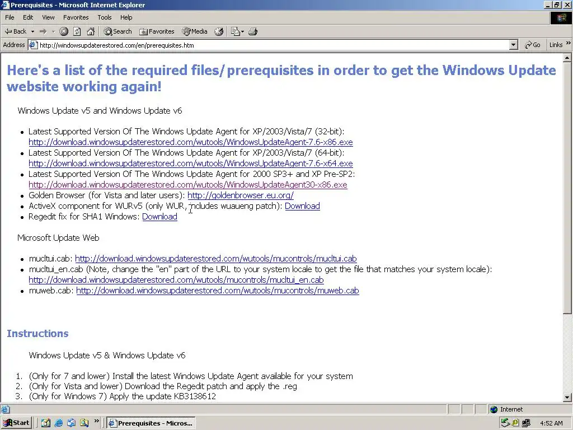Refresh the page with the Refresh icon
The height and width of the screenshot is (430, 573).
(x=77, y=31)
